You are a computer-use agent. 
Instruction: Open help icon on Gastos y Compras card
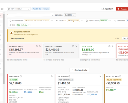click(73, 46)
